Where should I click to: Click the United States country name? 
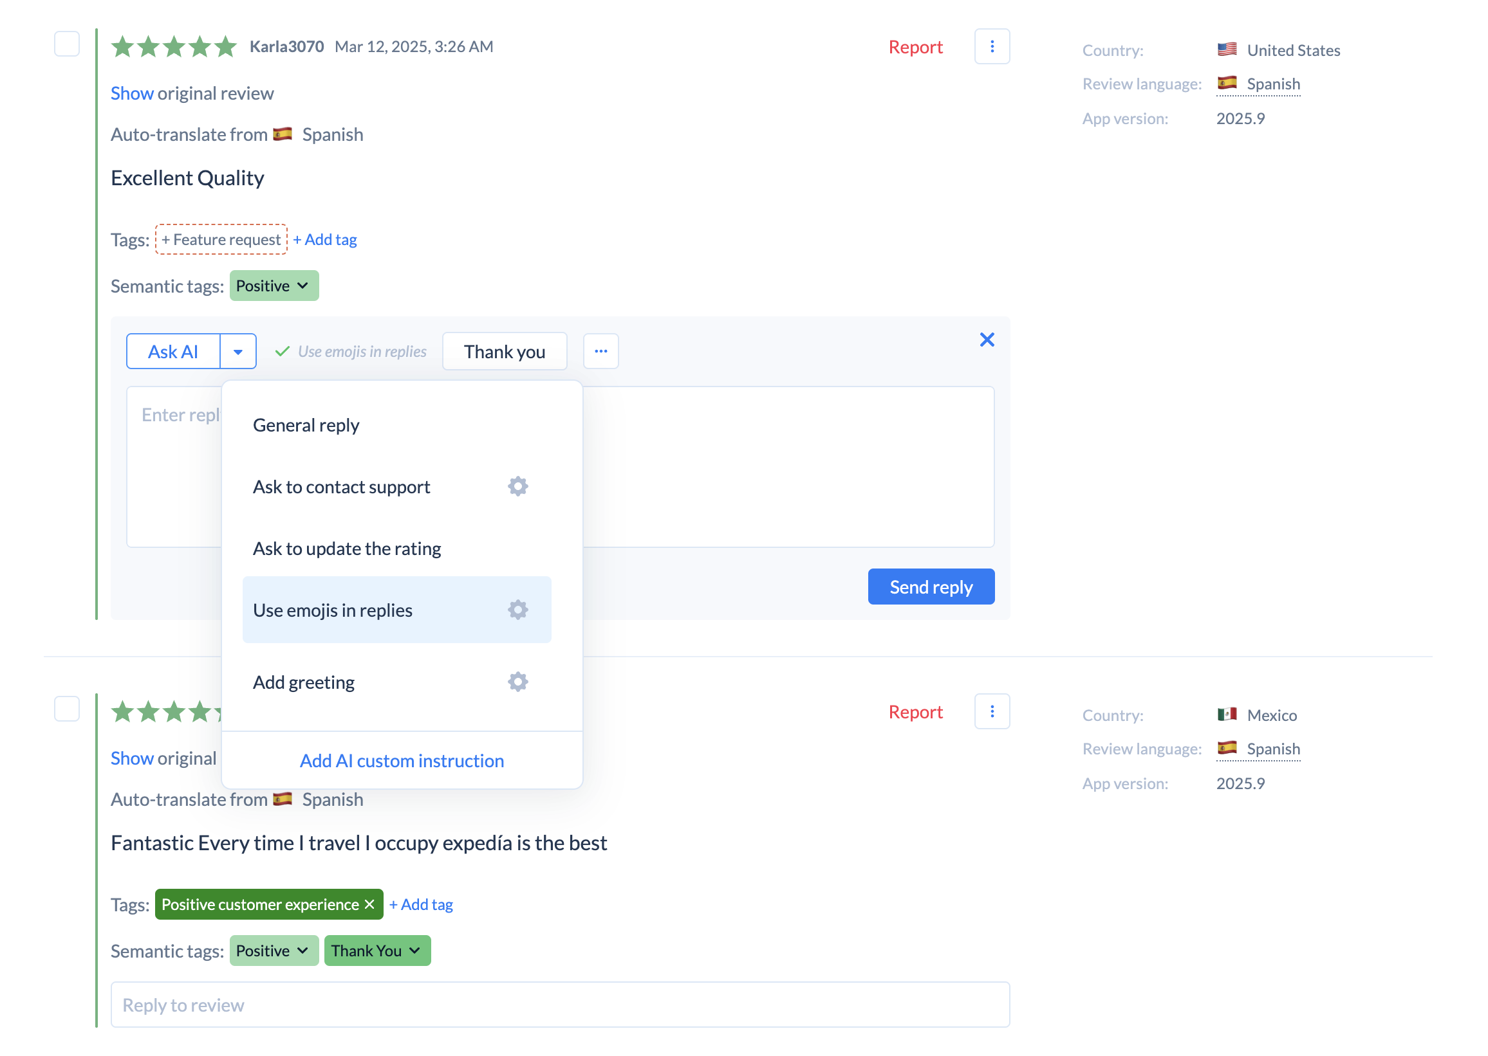[1294, 50]
